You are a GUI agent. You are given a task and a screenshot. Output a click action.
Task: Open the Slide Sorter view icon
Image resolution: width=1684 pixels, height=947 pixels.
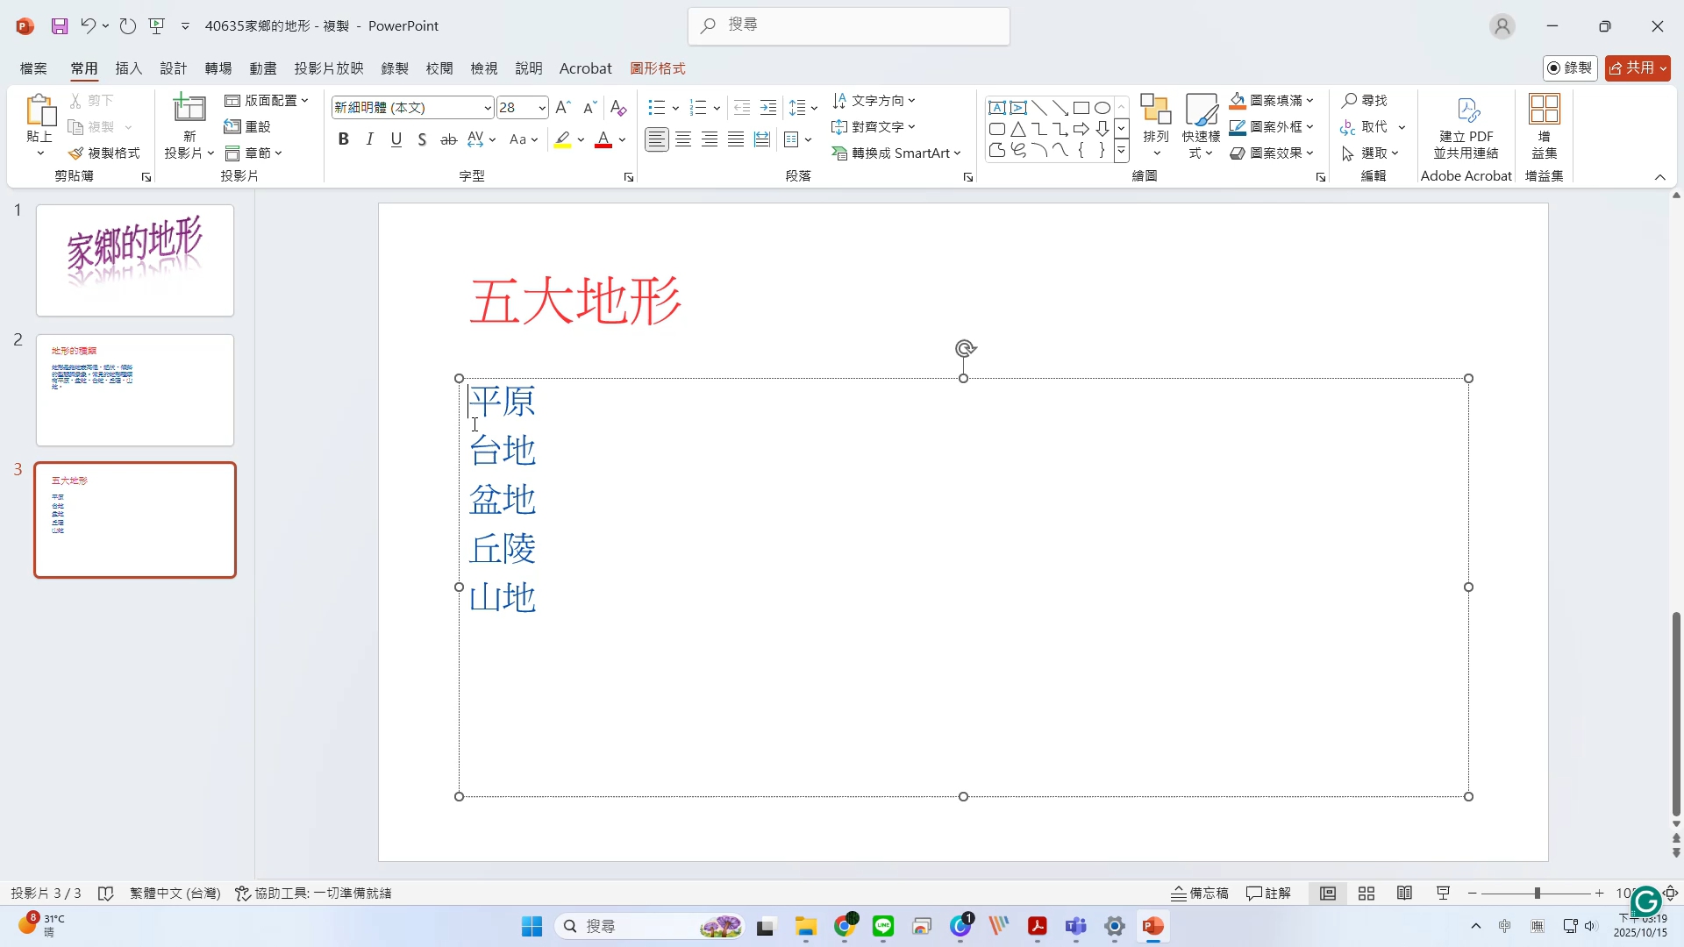(1366, 894)
